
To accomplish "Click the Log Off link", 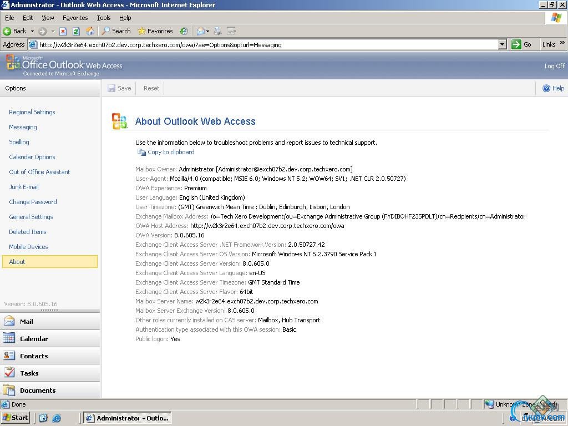I will pos(554,66).
